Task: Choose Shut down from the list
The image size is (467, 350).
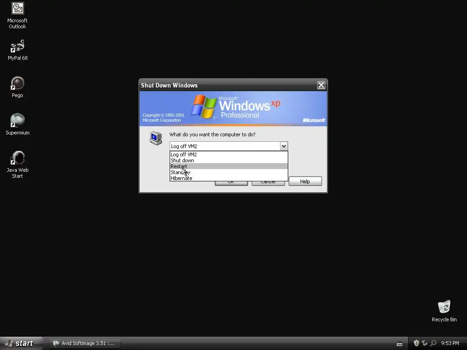Action: click(x=229, y=160)
